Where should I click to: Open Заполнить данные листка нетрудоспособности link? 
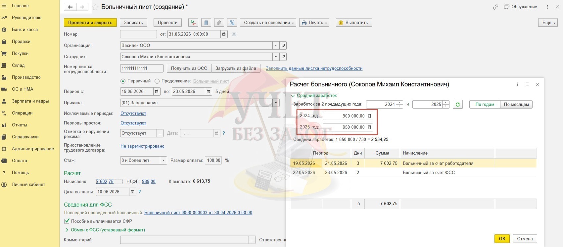click(x=314, y=68)
